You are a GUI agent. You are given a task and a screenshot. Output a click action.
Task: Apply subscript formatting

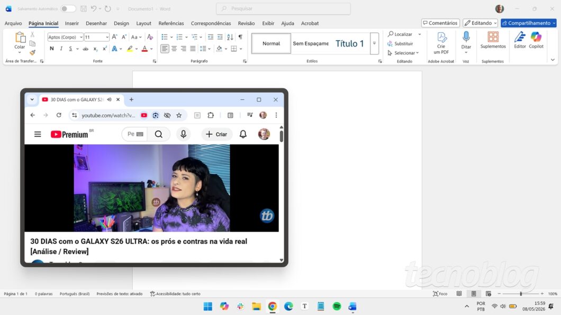coord(95,49)
